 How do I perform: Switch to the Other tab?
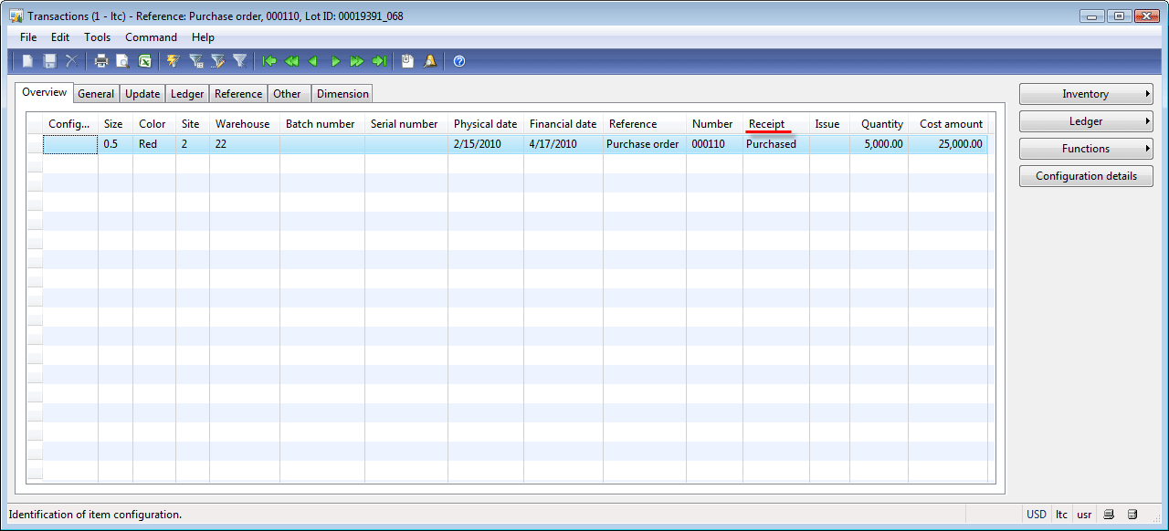pos(287,93)
